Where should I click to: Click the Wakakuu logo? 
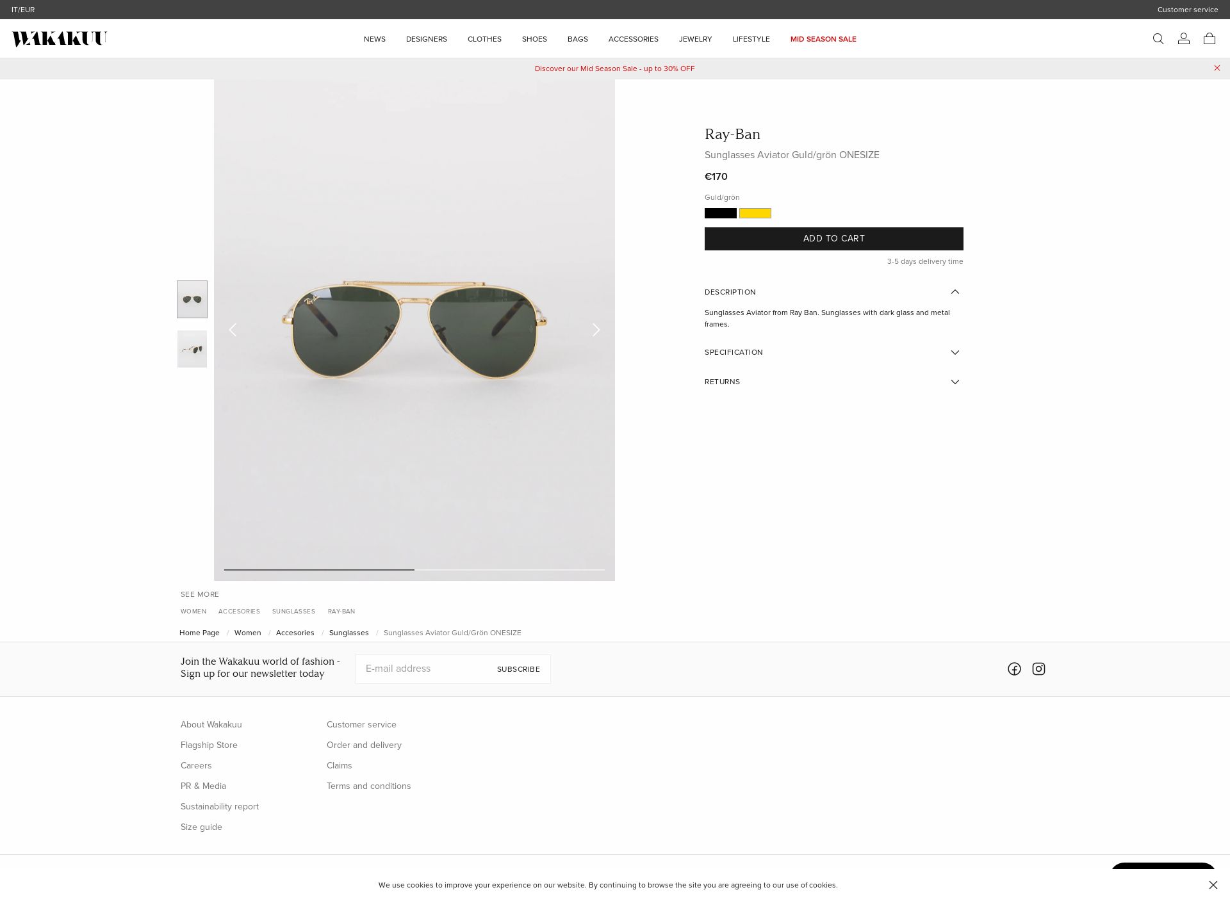[x=60, y=39]
